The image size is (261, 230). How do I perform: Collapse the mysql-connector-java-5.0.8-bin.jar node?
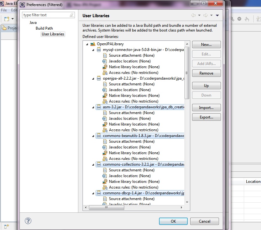pyautogui.click(x=93, y=50)
